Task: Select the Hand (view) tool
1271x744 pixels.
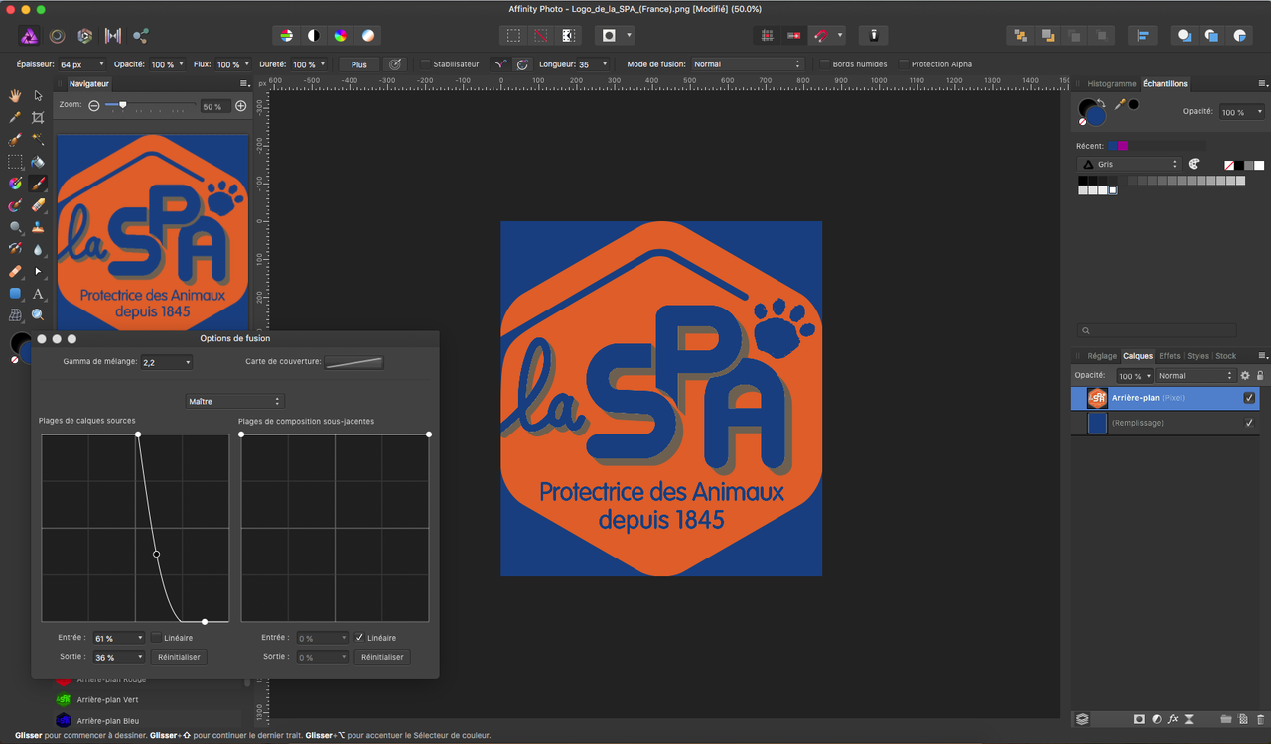Action: tap(15, 96)
